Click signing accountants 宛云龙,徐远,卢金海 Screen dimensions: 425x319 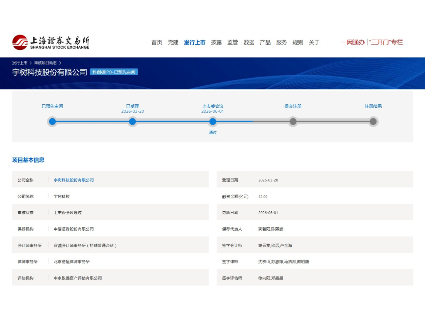275,246
